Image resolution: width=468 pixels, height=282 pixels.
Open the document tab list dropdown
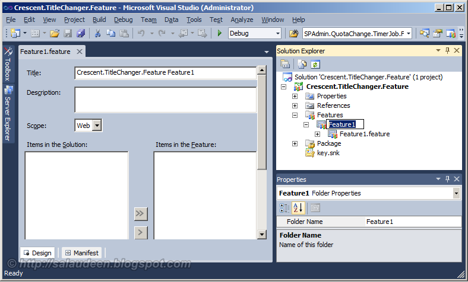coord(267,52)
